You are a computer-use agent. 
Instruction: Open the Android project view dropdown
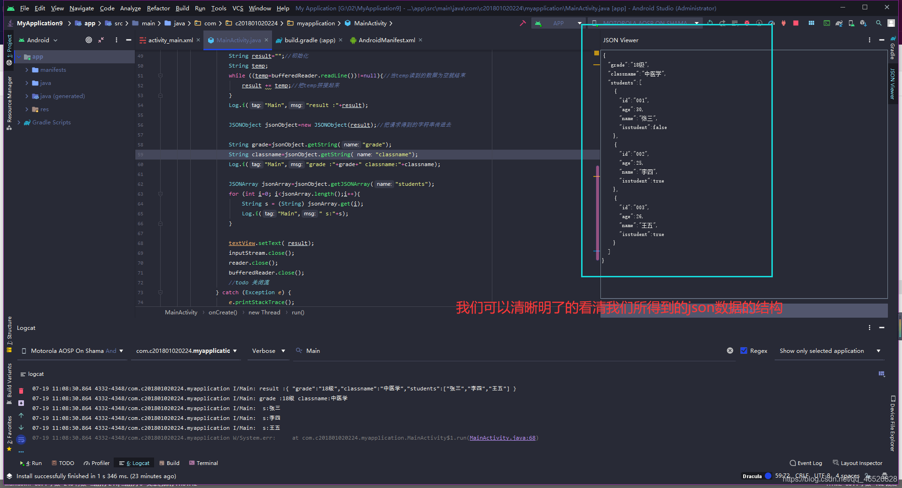pyautogui.click(x=38, y=40)
